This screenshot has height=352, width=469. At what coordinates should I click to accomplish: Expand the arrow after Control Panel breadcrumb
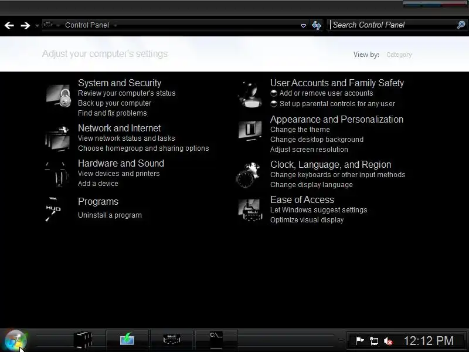click(115, 25)
